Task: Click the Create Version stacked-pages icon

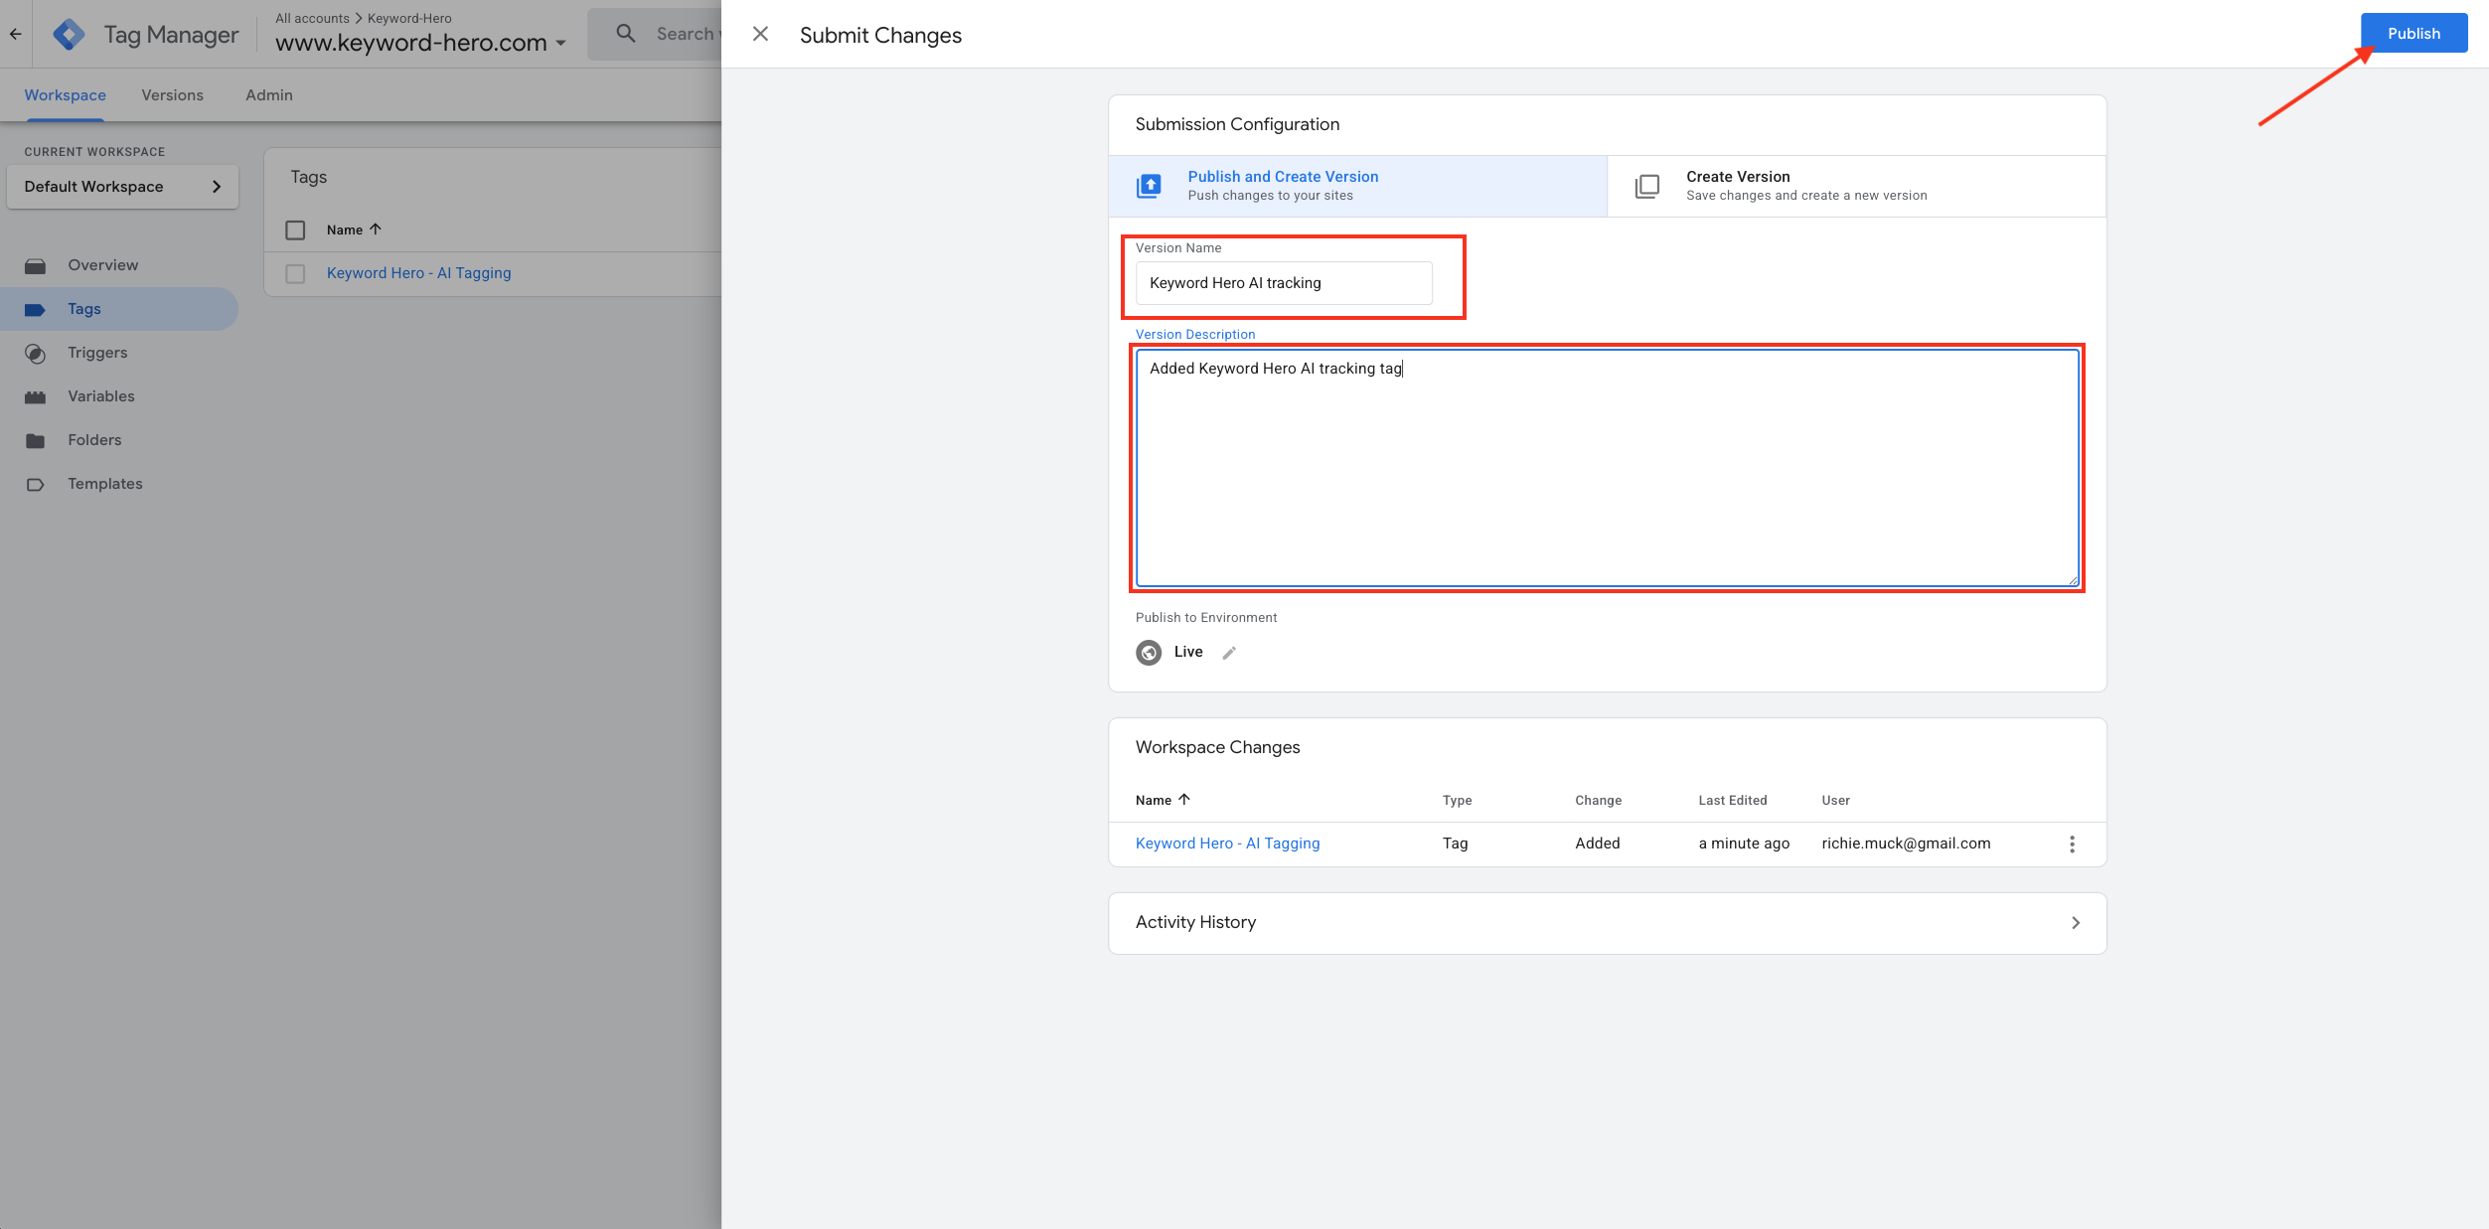Action: tap(1647, 186)
